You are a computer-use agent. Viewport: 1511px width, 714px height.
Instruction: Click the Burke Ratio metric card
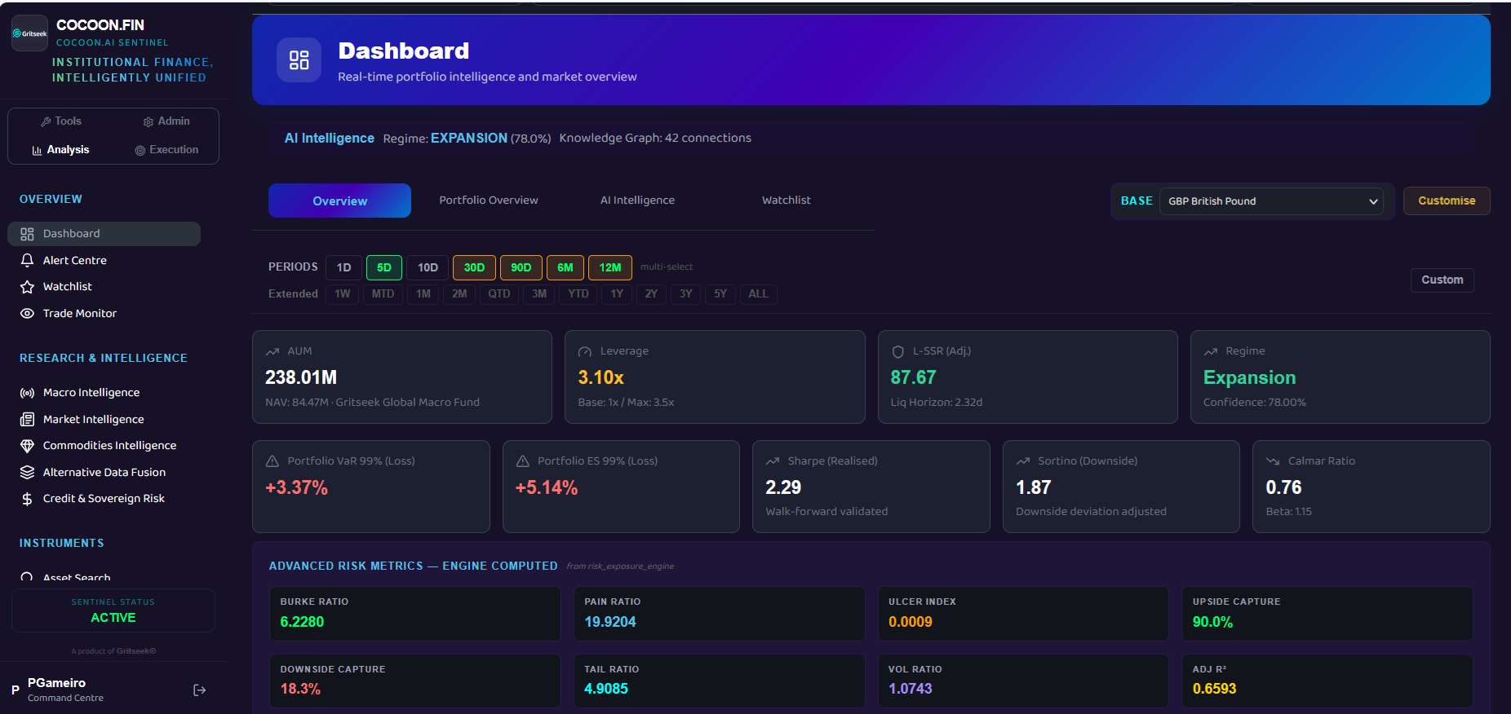(x=415, y=614)
